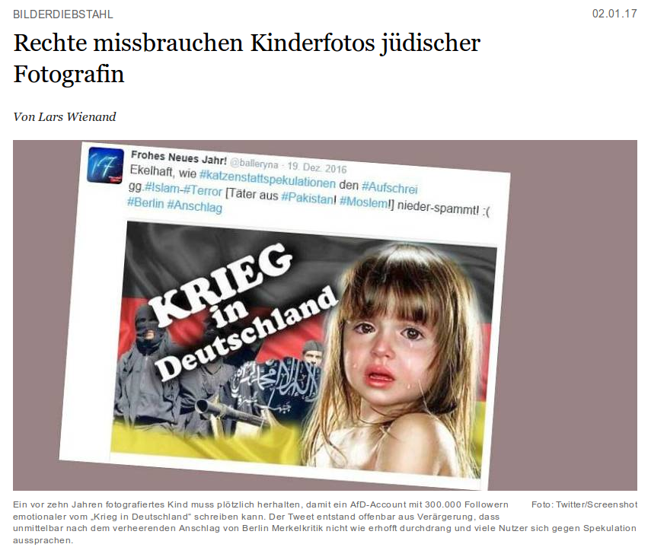
Task: Click the @balleryna handle in the tweet
Action: pos(254,164)
